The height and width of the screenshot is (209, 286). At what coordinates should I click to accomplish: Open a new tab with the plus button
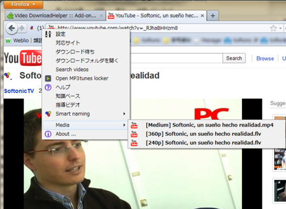tap(213, 16)
